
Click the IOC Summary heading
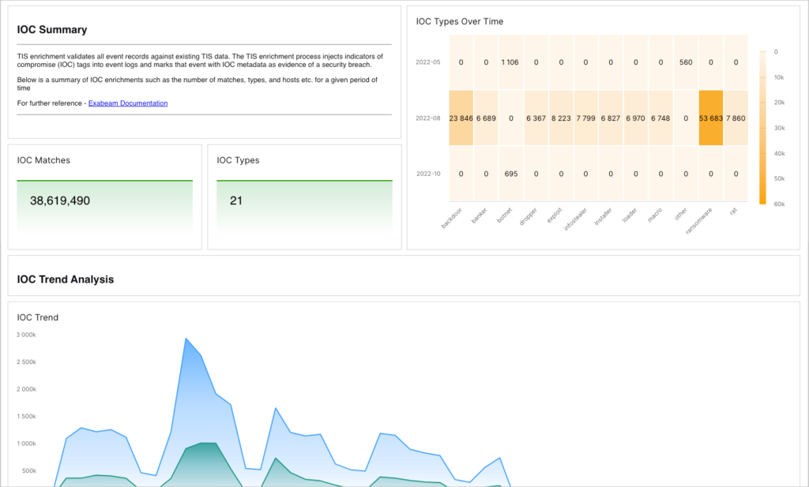[52, 30]
